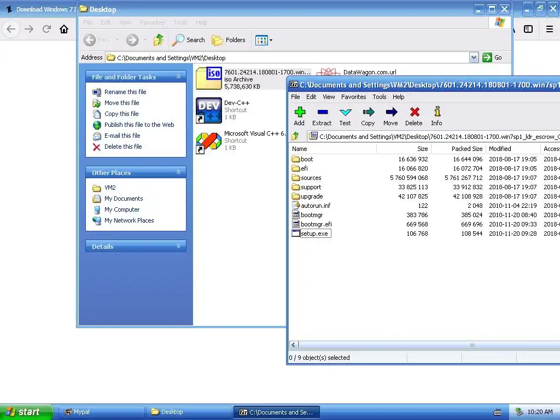Image resolution: width=560 pixels, height=420 pixels.
Task: Open My Computer from Other Places
Action: click(x=122, y=209)
